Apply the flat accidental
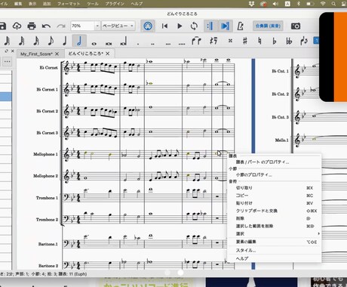 (275, 41)
